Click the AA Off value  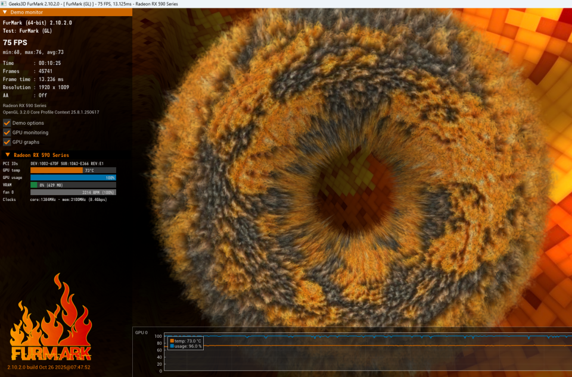(43, 95)
